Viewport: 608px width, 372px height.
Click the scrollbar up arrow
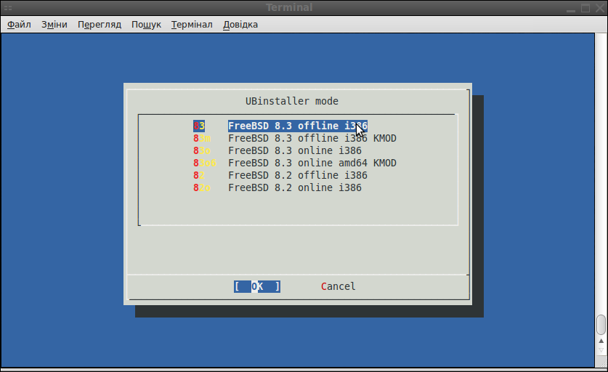(x=601, y=341)
